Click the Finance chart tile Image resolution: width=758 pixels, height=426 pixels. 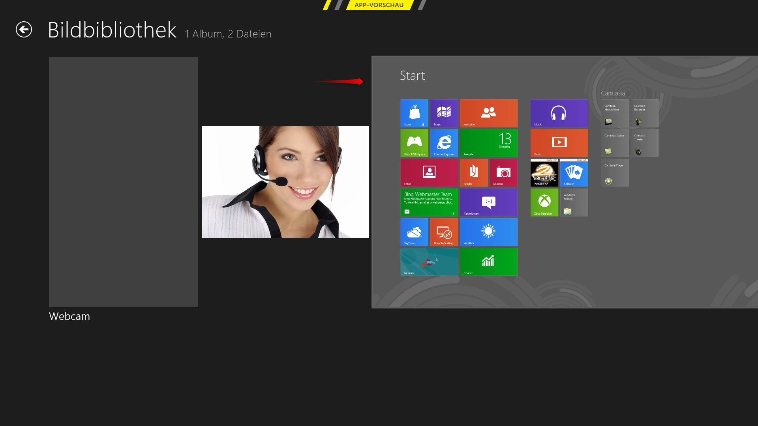(x=488, y=262)
